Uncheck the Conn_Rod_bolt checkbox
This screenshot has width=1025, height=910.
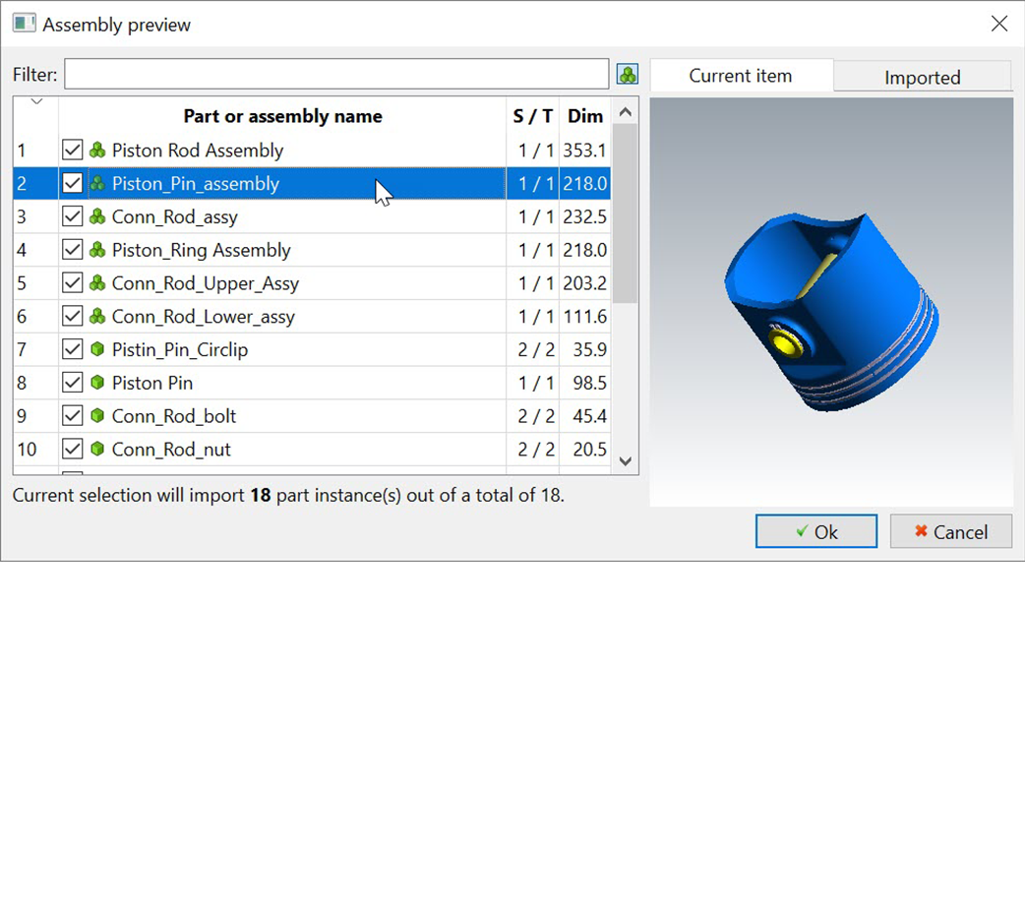pyautogui.click(x=73, y=416)
